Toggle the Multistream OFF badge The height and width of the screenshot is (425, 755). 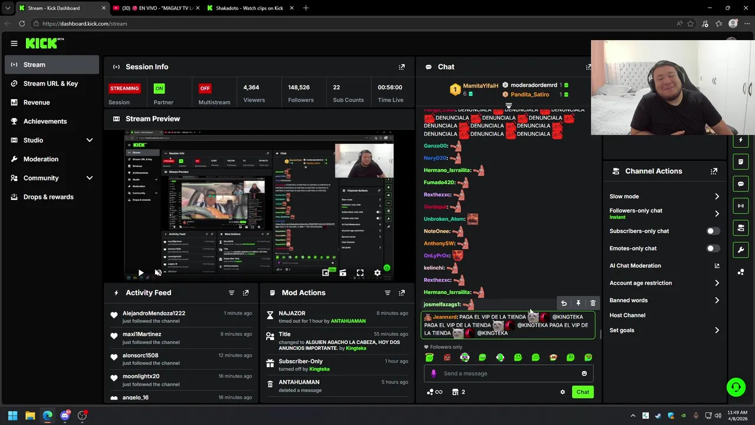coord(205,89)
